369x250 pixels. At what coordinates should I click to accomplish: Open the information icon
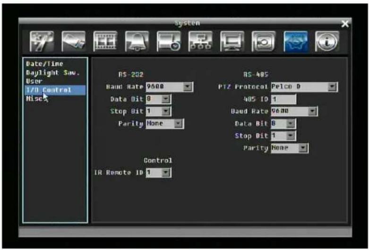(327, 42)
